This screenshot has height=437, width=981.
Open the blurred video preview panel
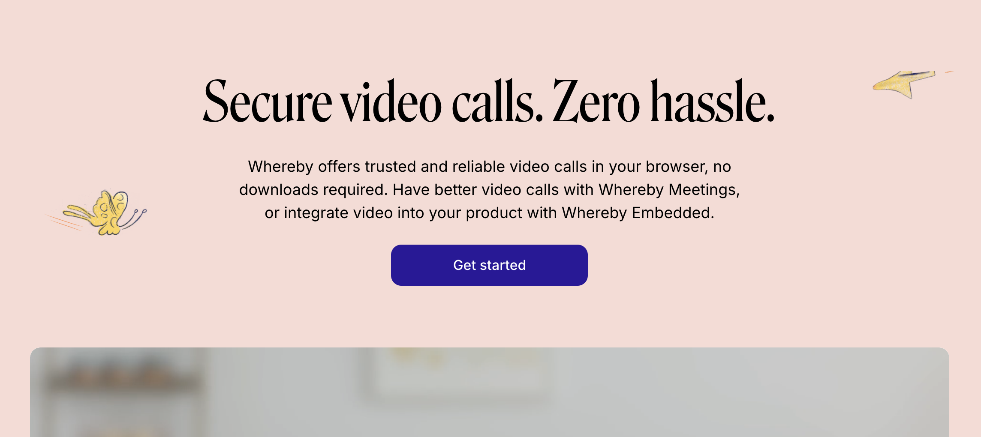coord(490,392)
